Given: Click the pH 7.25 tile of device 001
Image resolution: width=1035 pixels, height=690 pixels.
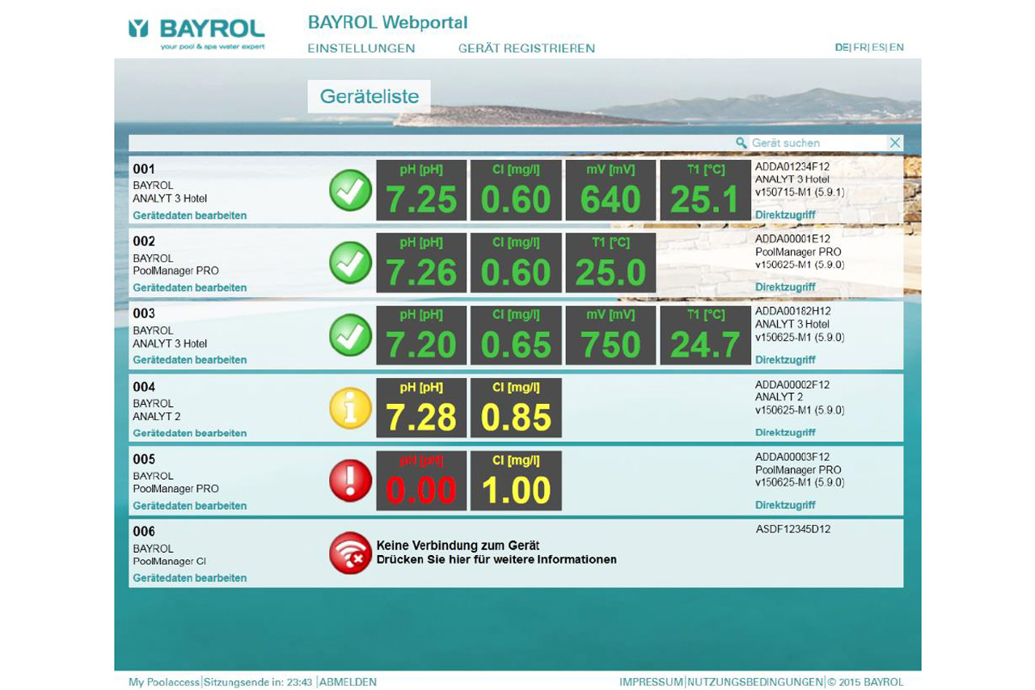Looking at the screenshot, I should [421, 190].
